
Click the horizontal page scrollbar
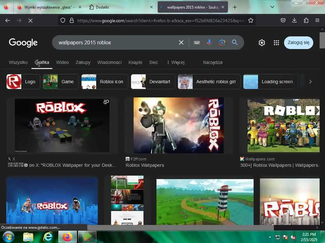[x=180, y=227]
